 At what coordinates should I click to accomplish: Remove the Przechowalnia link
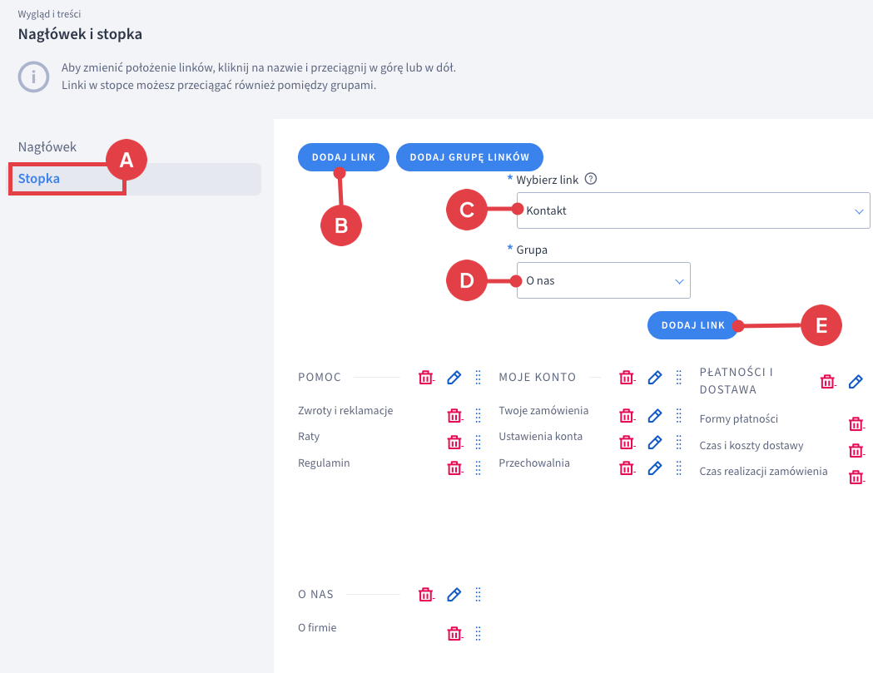coord(627,468)
